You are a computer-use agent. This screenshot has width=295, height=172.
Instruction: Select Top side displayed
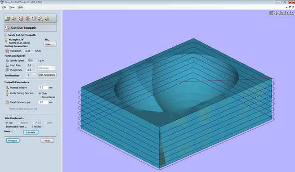[7, 122]
